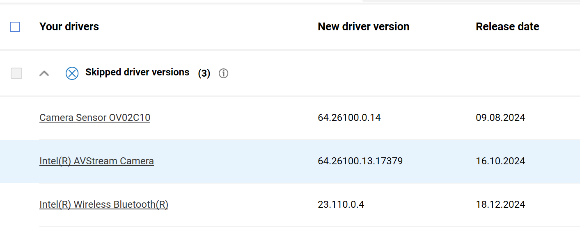Click the New driver version column header
Viewport: 580px width, 227px height.
tap(363, 27)
